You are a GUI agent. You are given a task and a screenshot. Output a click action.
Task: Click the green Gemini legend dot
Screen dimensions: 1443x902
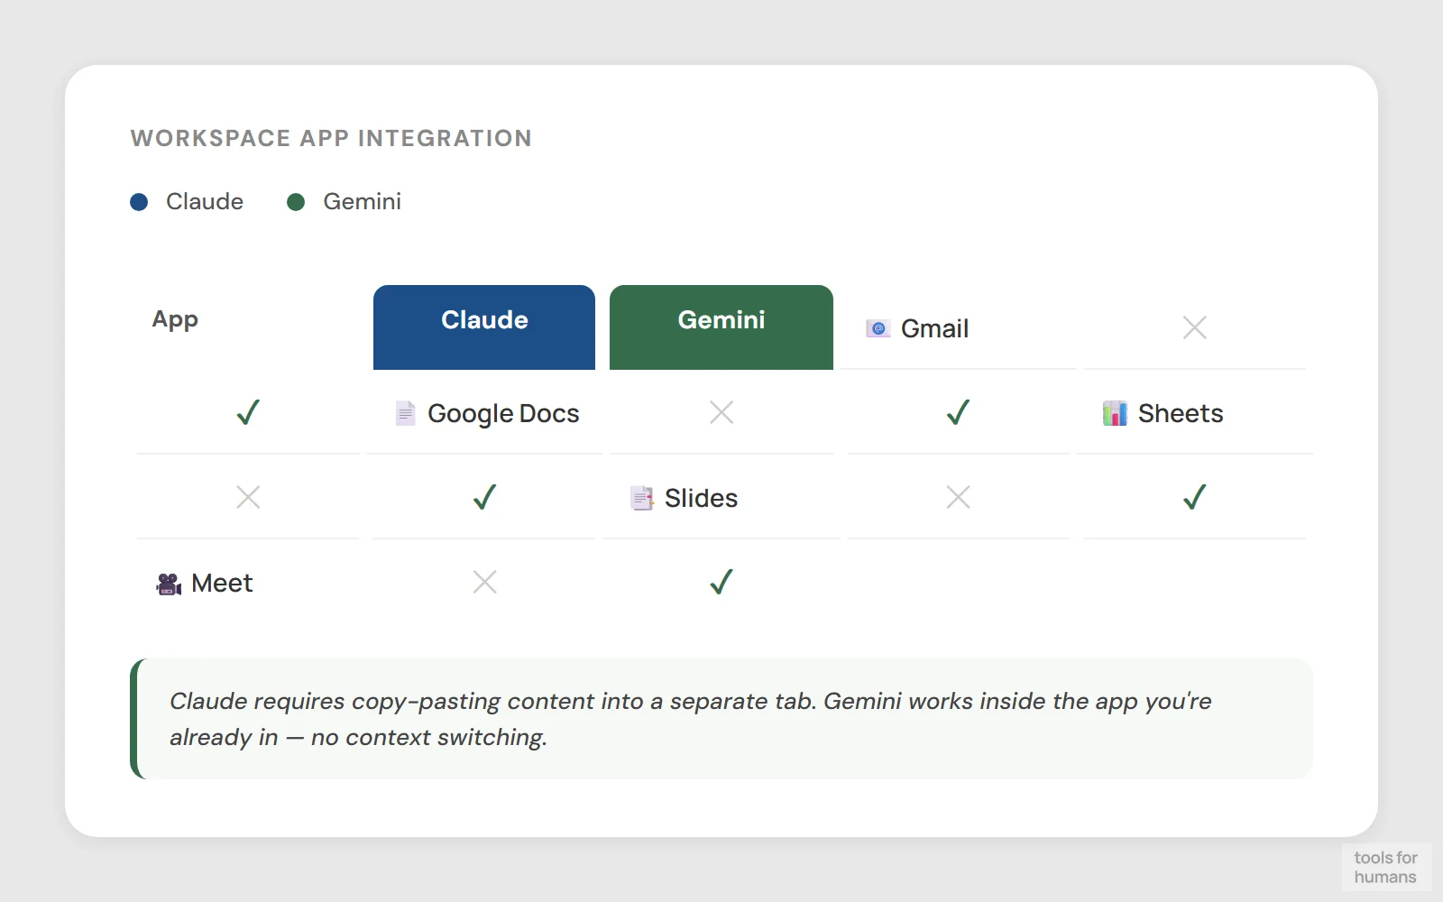pos(296,202)
